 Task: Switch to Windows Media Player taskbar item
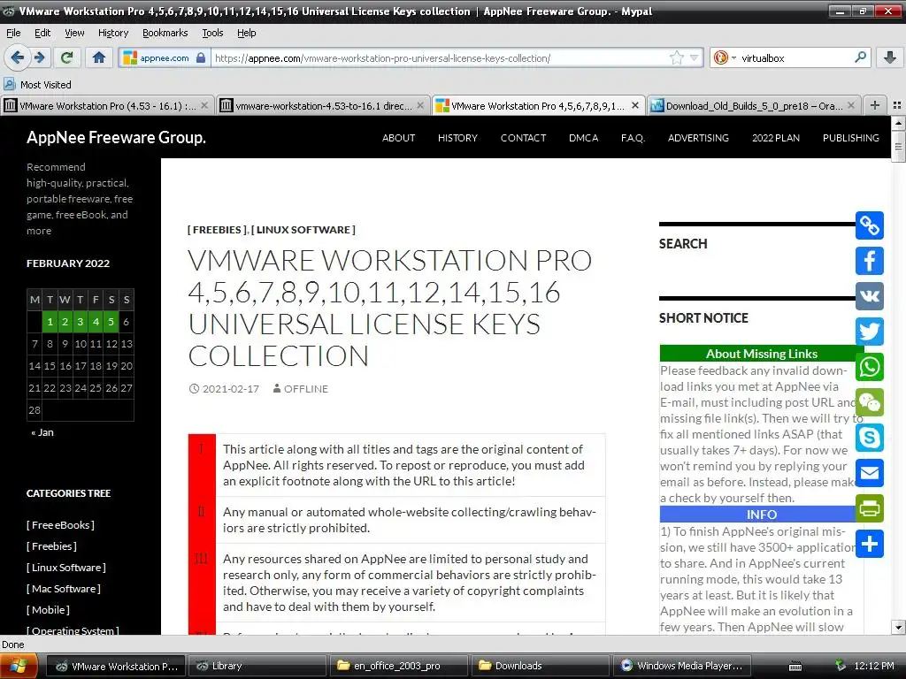point(682,666)
